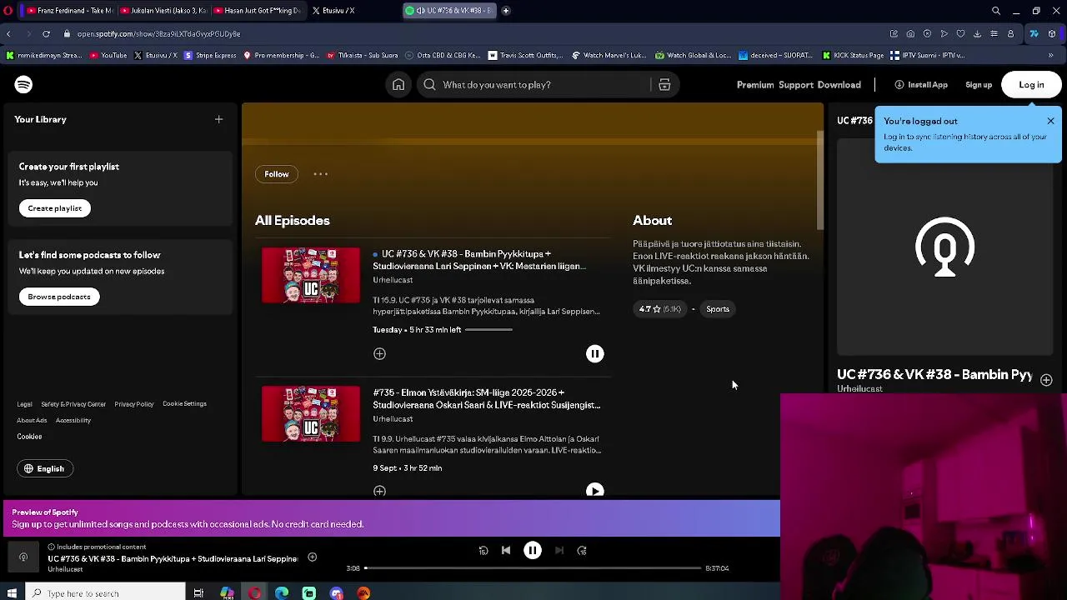
Task: Click Browse podcasts button
Action: [x=59, y=297]
